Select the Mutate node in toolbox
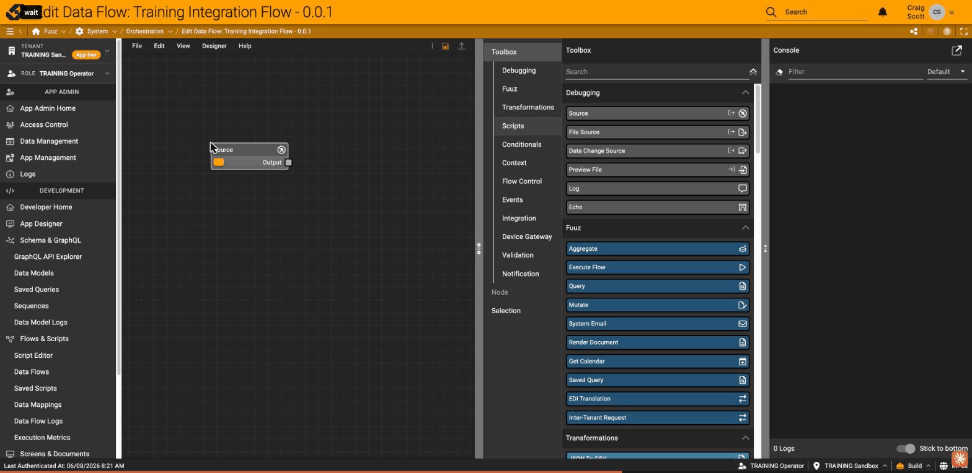This screenshot has width=972, height=473. 657,305
